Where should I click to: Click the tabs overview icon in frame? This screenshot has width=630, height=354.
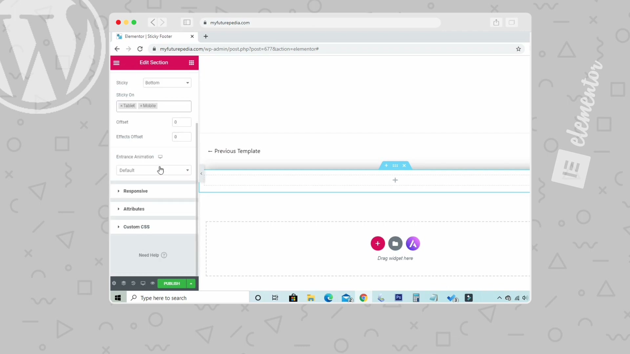[512, 22]
